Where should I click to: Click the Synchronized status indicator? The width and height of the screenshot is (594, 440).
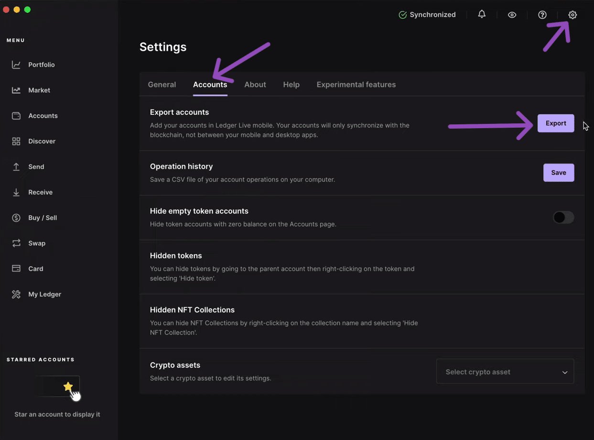(x=427, y=15)
